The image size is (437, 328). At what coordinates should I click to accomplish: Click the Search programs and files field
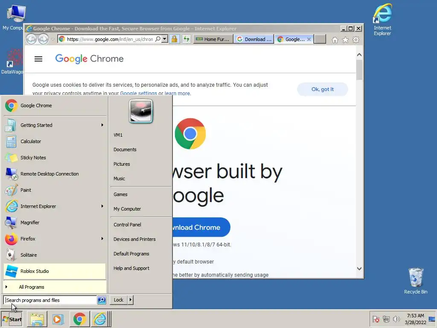[x=50, y=300]
